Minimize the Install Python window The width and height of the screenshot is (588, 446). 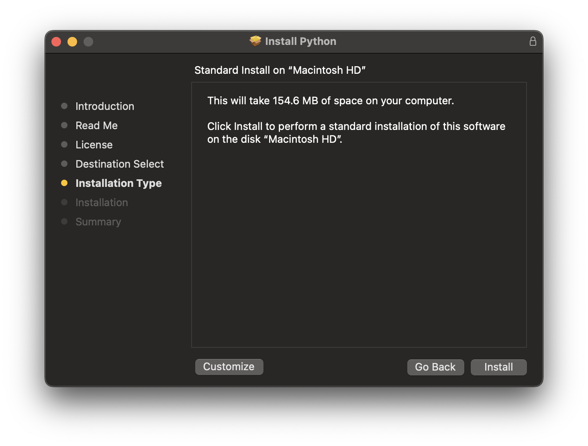72,42
